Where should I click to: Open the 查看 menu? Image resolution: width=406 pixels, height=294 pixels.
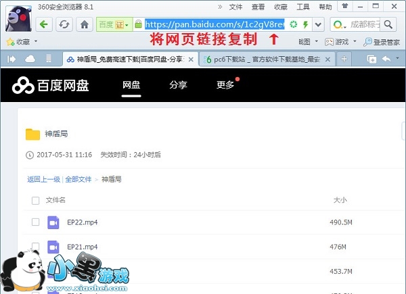click(258, 7)
